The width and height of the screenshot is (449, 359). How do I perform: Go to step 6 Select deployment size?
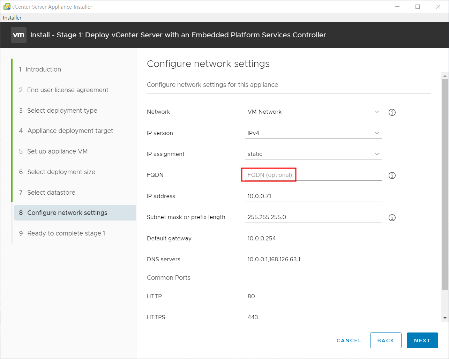tap(57, 172)
